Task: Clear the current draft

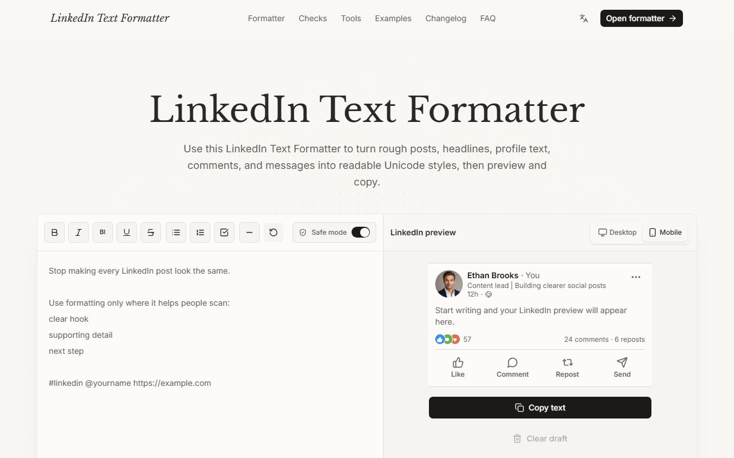Action: click(540, 439)
